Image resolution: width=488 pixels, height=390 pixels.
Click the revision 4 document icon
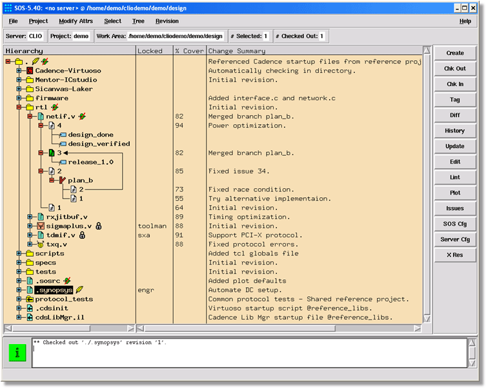(x=52, y=125)
